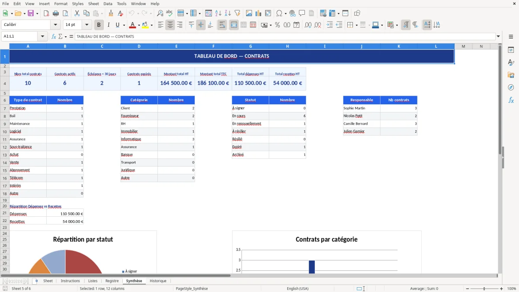Image resolution: width=519 pixels, height=292 pixels.
Task: Toggle Wrap Text button
Action: (x=222, y=25)
